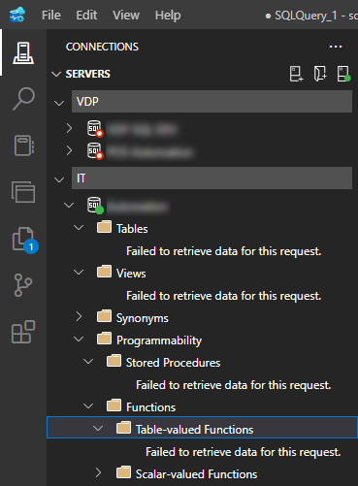This screenshot has width=358, height=486.
Task: Collapse the Stored Procedures node chevron
Action: (x=88, y=361)
